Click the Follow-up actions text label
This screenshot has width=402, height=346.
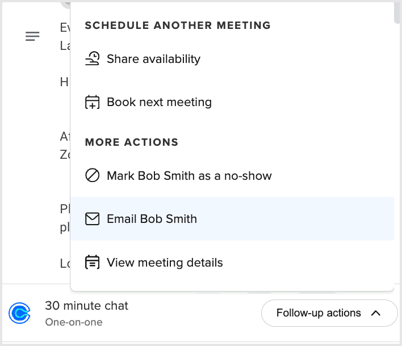[319, 313]
